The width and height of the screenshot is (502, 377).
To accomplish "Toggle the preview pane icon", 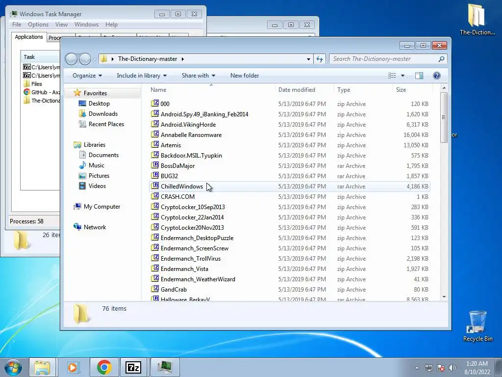I will tap(419, 76).
